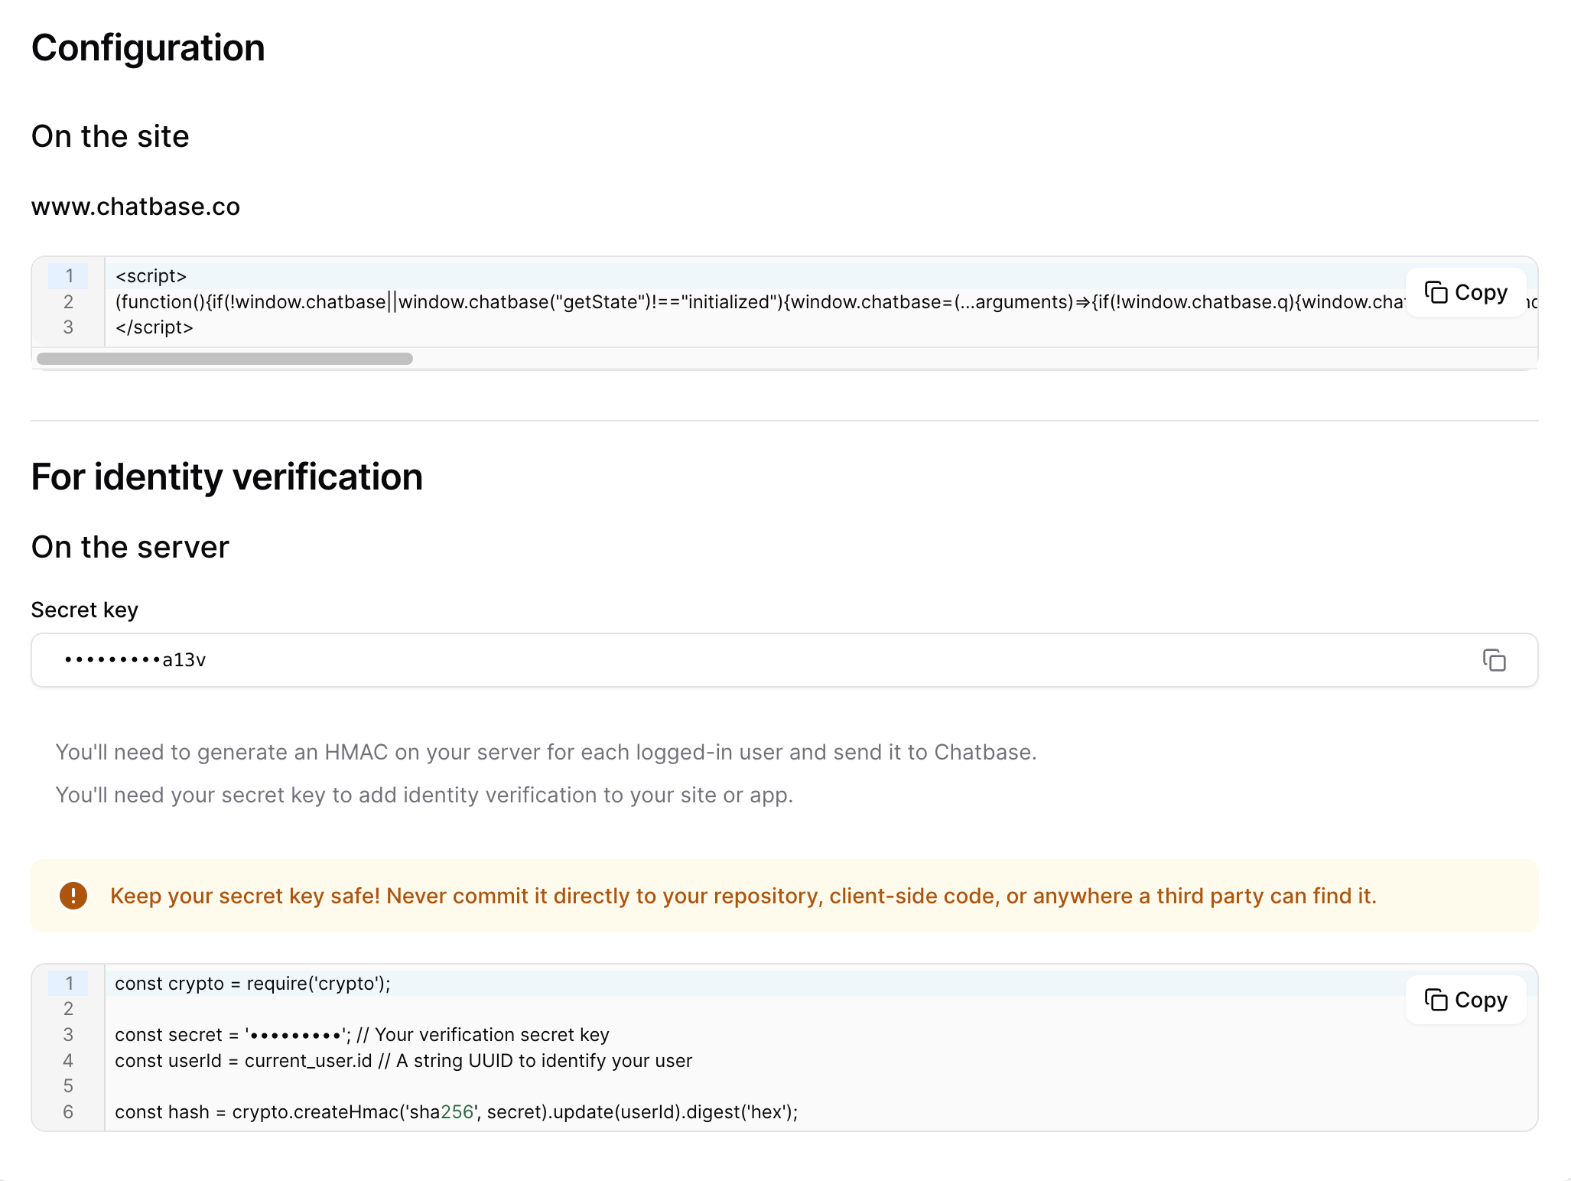
Task: Click the closing </script> tag line
Action: tap(154, 327)
